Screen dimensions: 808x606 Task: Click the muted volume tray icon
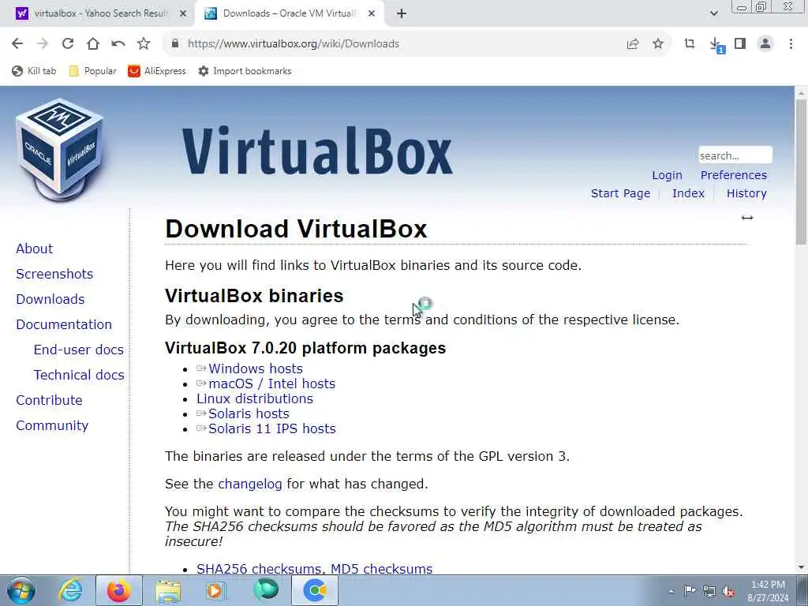pyautogui.click(x=728, y=591)
